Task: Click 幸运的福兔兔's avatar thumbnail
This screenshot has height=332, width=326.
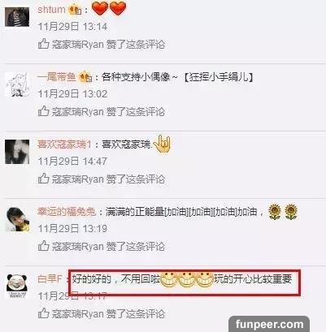Action: [x=18, y=219]
